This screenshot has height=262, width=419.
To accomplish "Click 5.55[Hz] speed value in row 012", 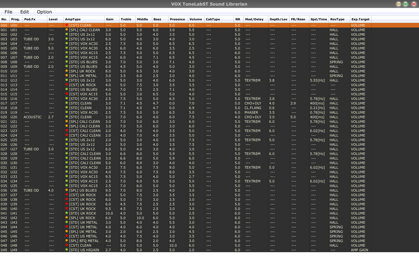I will coord(318,80).
